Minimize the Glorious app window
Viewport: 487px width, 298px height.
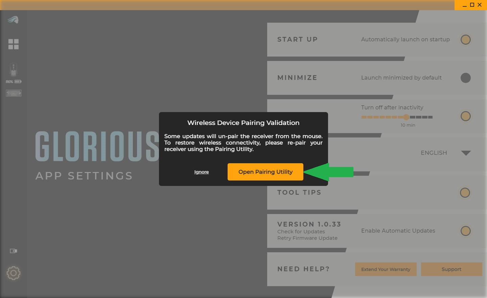point(465,5)
